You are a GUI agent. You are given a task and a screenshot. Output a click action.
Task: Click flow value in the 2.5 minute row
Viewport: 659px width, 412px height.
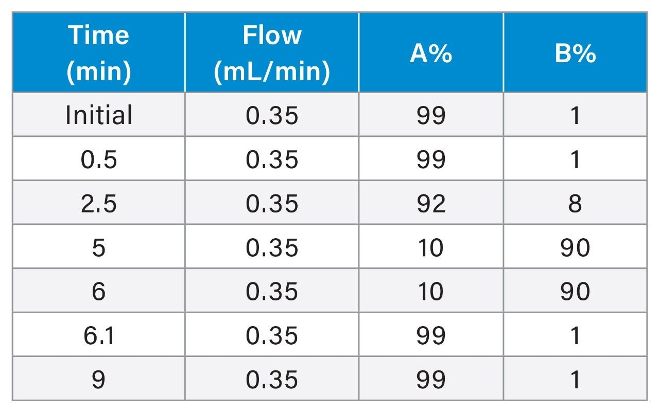(272, 203)
